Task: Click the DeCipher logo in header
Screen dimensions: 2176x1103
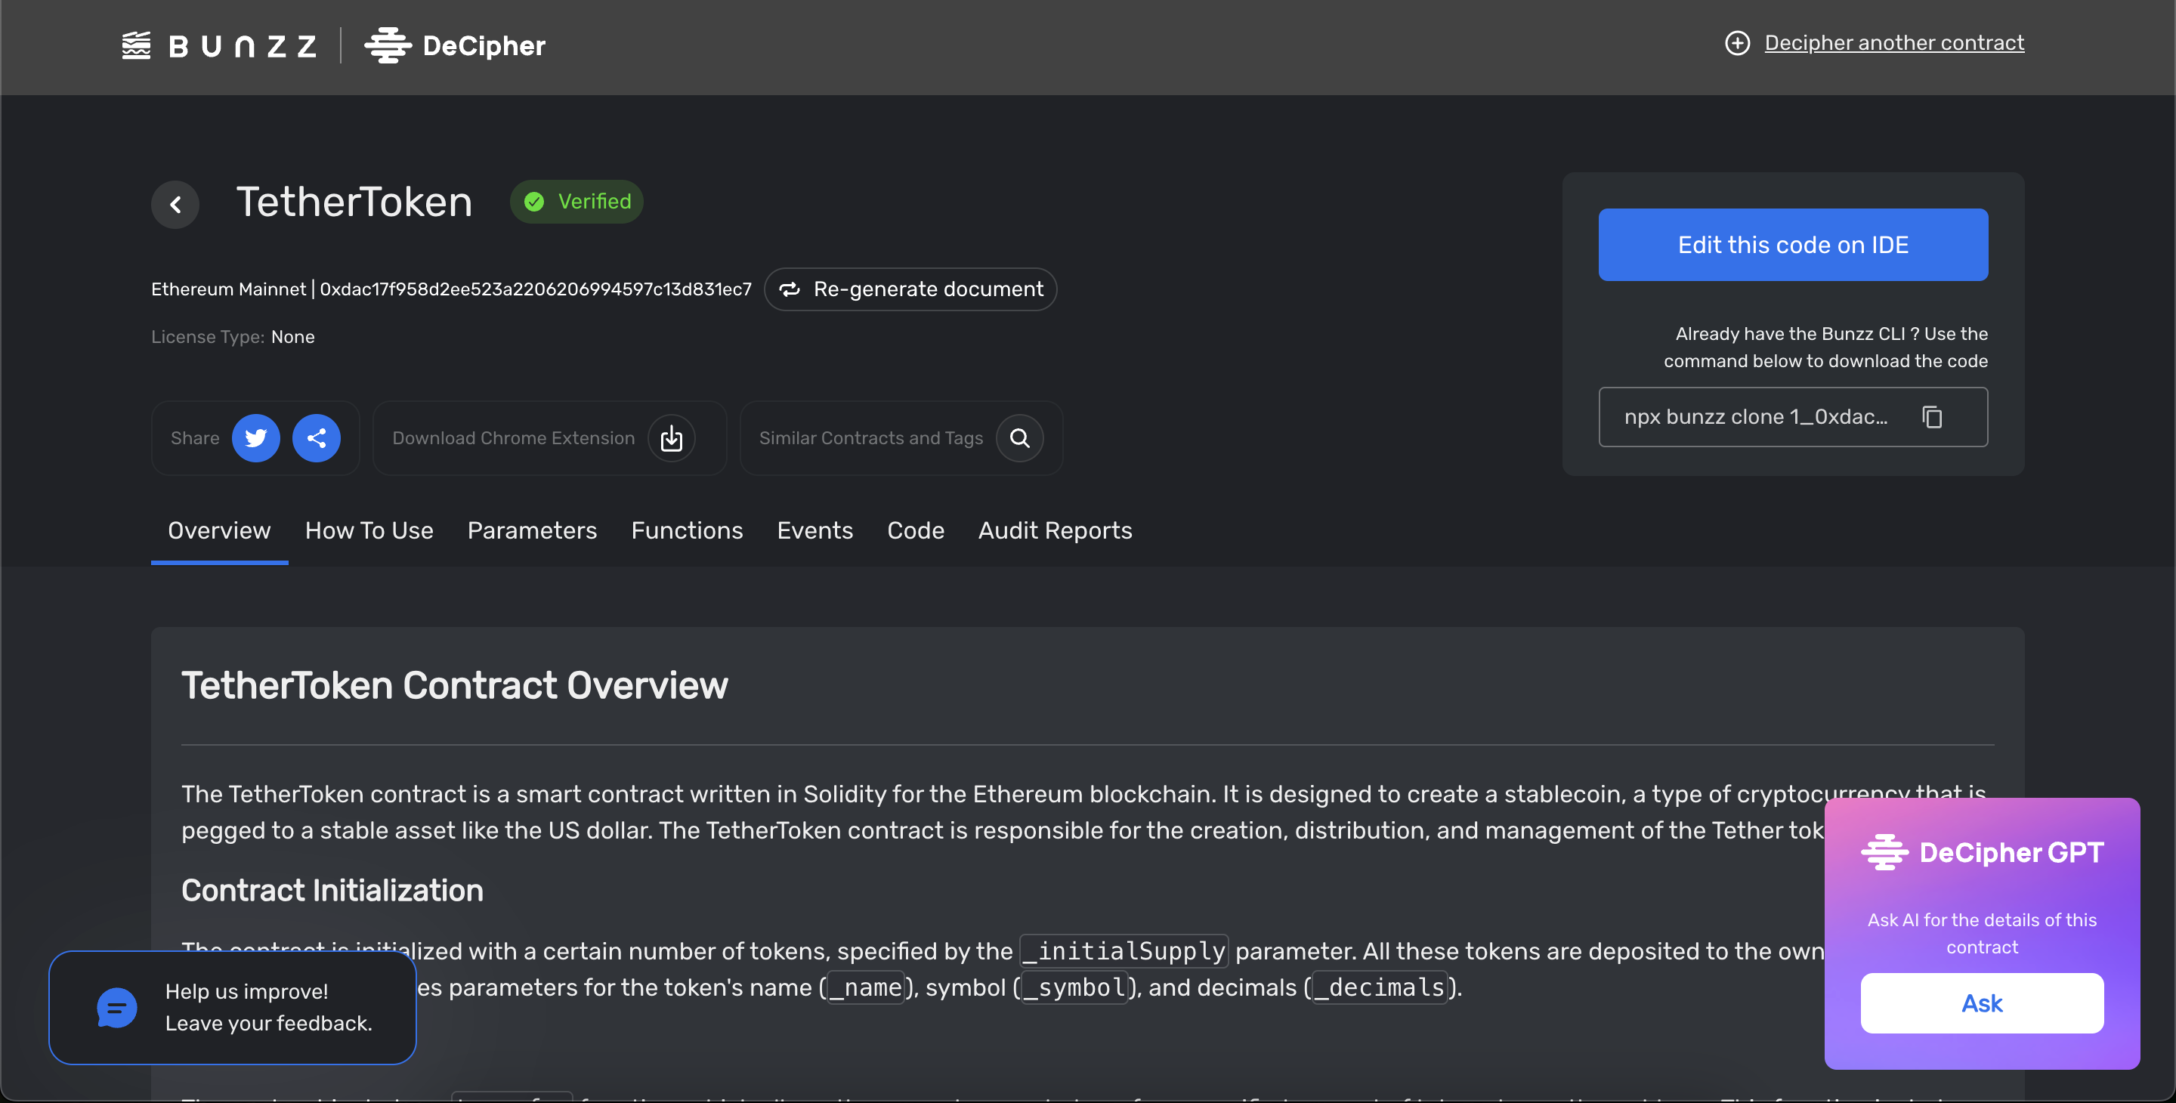Action: (x=456, y=45)
